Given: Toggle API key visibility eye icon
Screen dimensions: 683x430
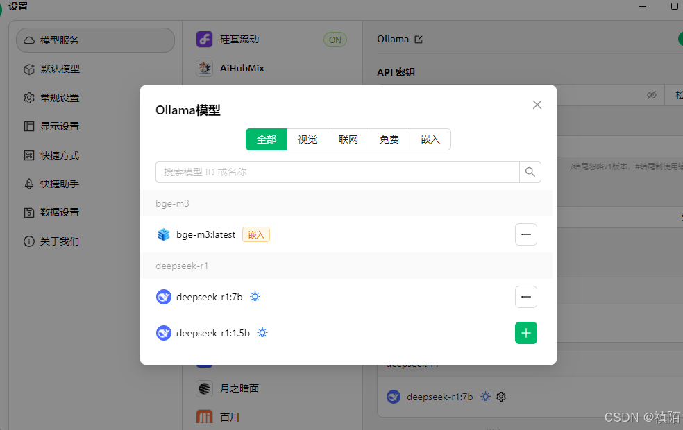Looking at the screenshot, I should [652, 95].
